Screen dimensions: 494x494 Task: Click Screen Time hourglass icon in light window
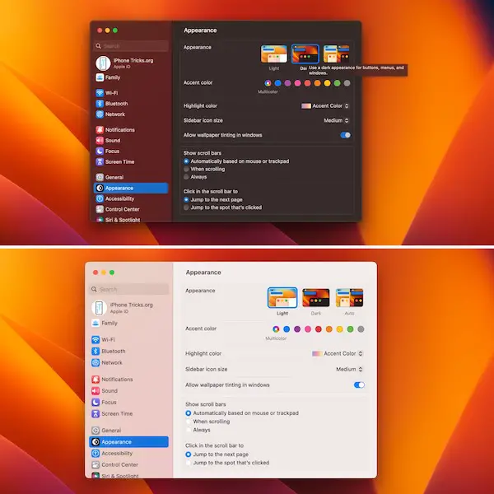click(96, 413)
